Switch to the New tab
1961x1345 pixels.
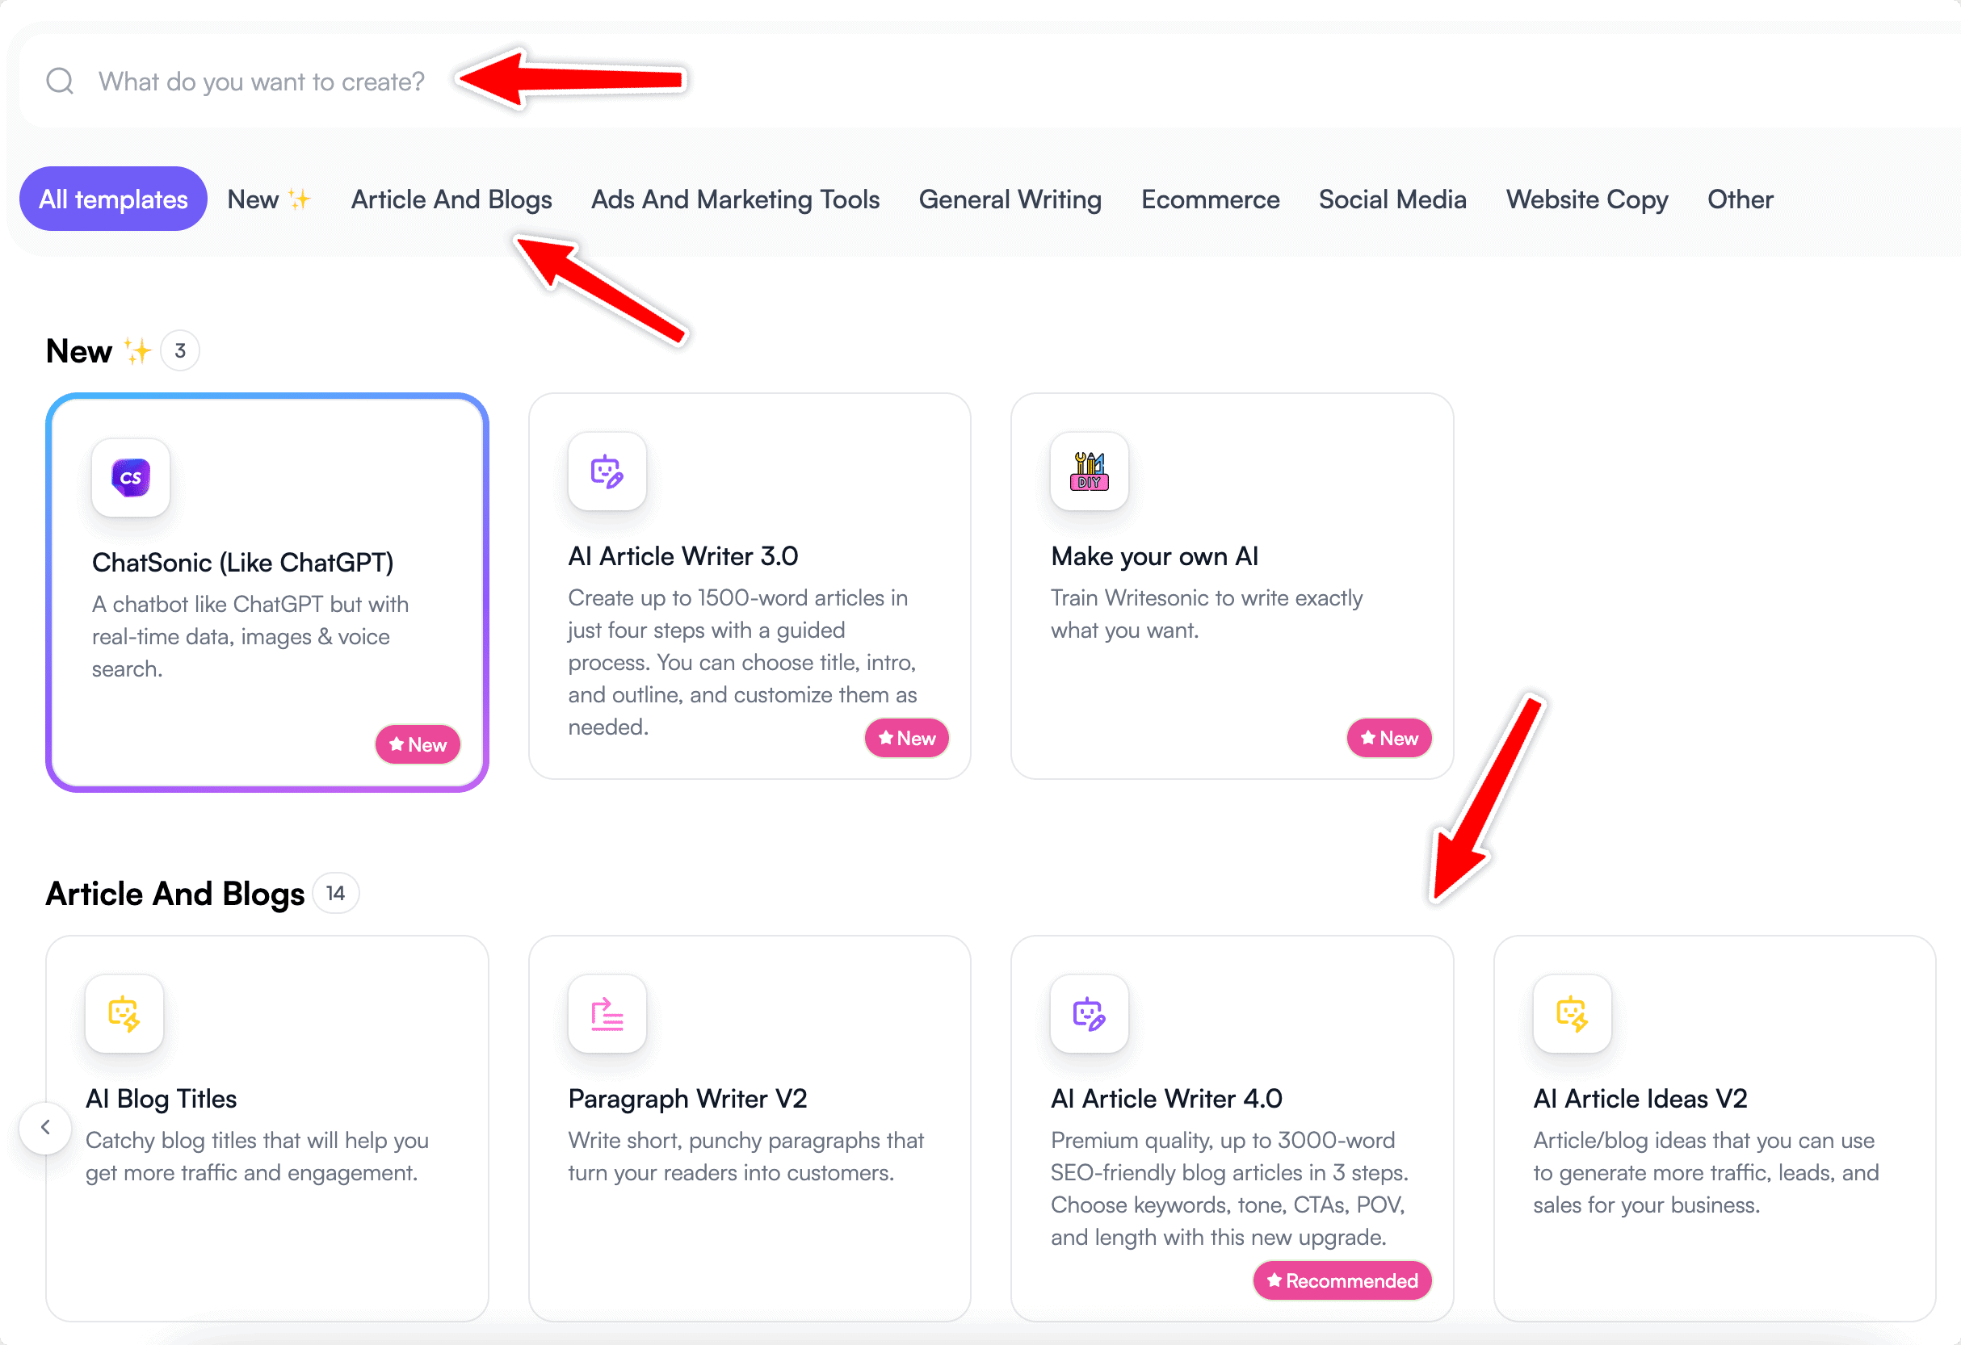(268, 199)
